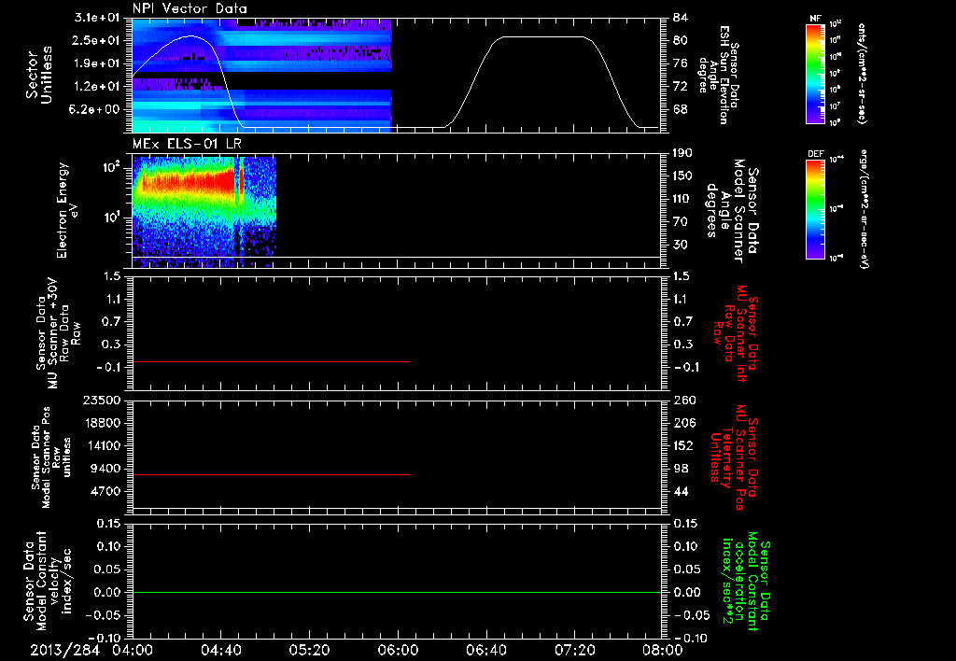
Task: Click the 4700 scanner position tick label
Action: tap(105, 491)
